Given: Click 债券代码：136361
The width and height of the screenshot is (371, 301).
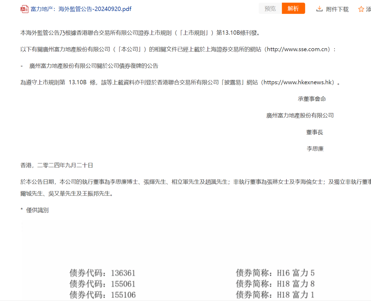Looking at the screenshot, I should click(x=102, y=273).
